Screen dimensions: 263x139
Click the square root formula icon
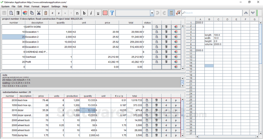tap(178, 13)
